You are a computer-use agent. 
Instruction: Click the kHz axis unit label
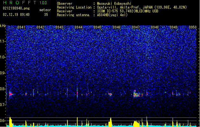3,26
